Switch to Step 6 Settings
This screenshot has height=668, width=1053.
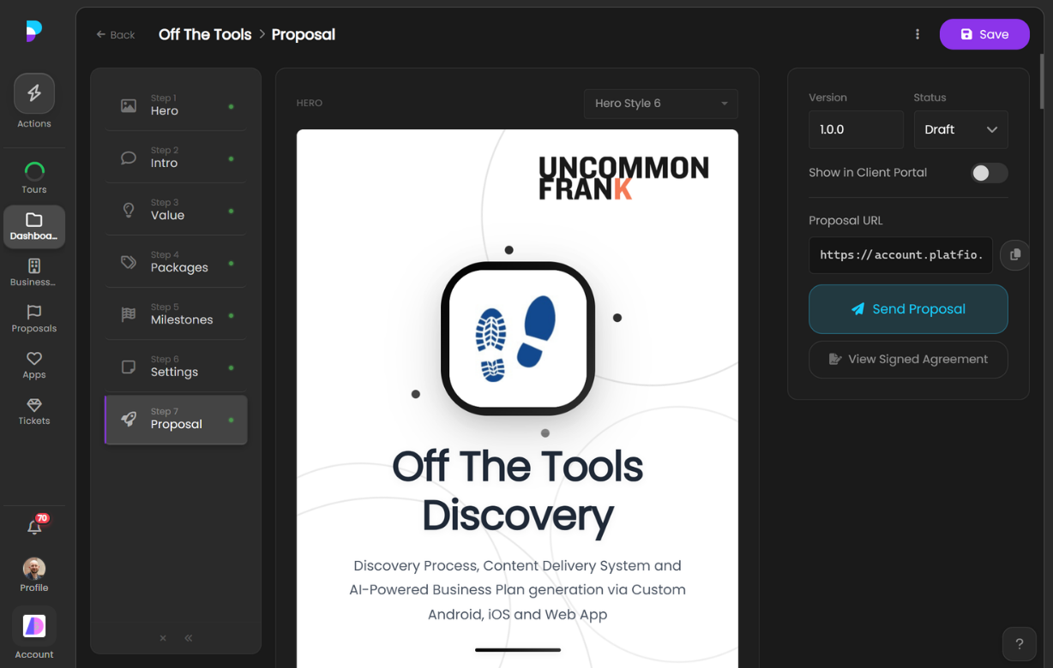pos(176,367)
